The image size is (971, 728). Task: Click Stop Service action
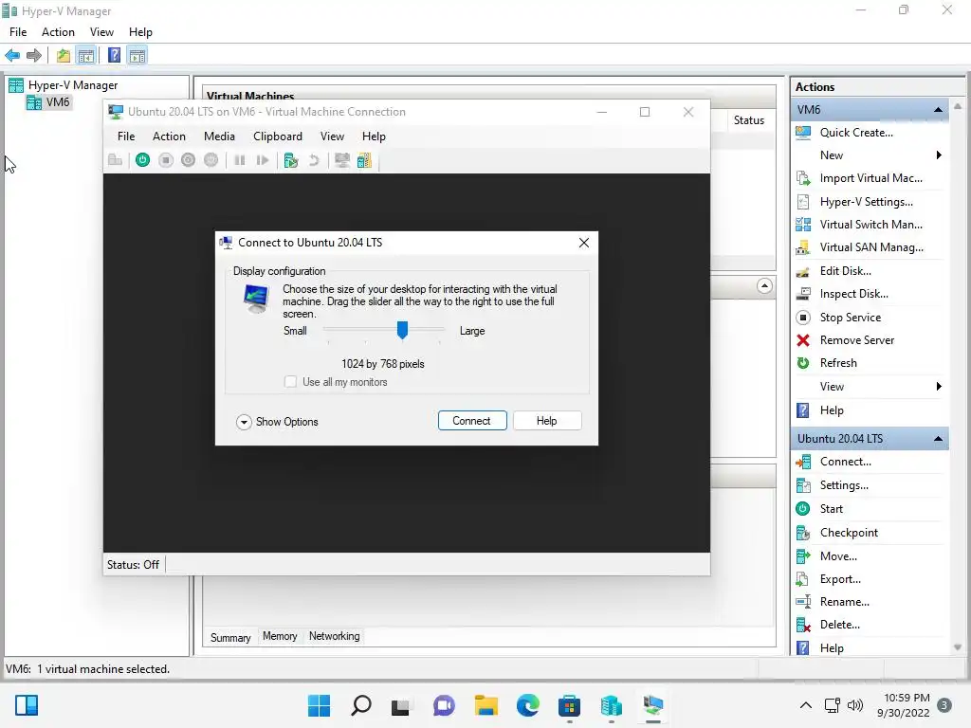[851, 318]
